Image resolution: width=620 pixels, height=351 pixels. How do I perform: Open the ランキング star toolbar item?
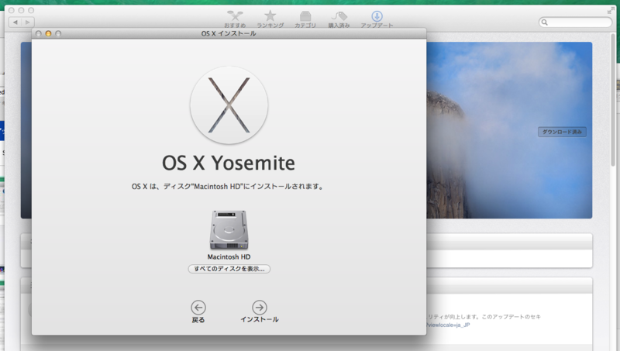coord(270,19)
